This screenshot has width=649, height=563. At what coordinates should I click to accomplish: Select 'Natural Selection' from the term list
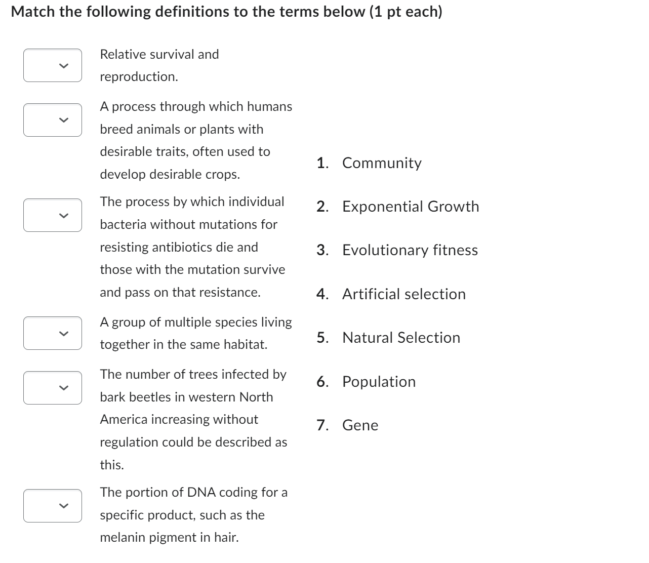tap(401, 338)
